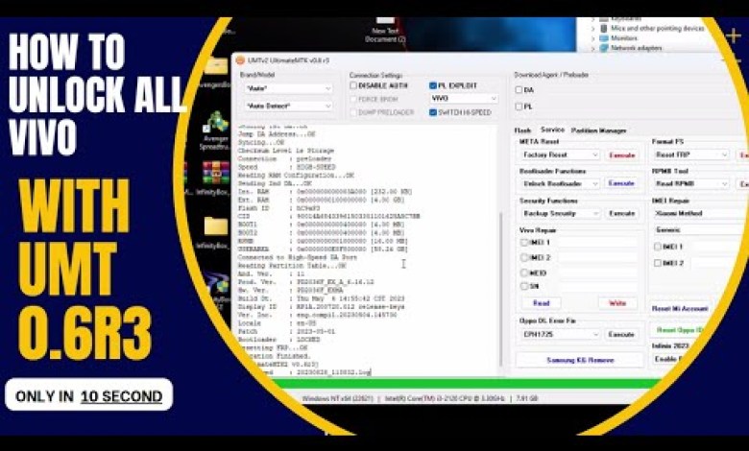This screenshot has height=451, width=749.
Task: Tick the DA checkbox under Download Agent
Action: 519,90
